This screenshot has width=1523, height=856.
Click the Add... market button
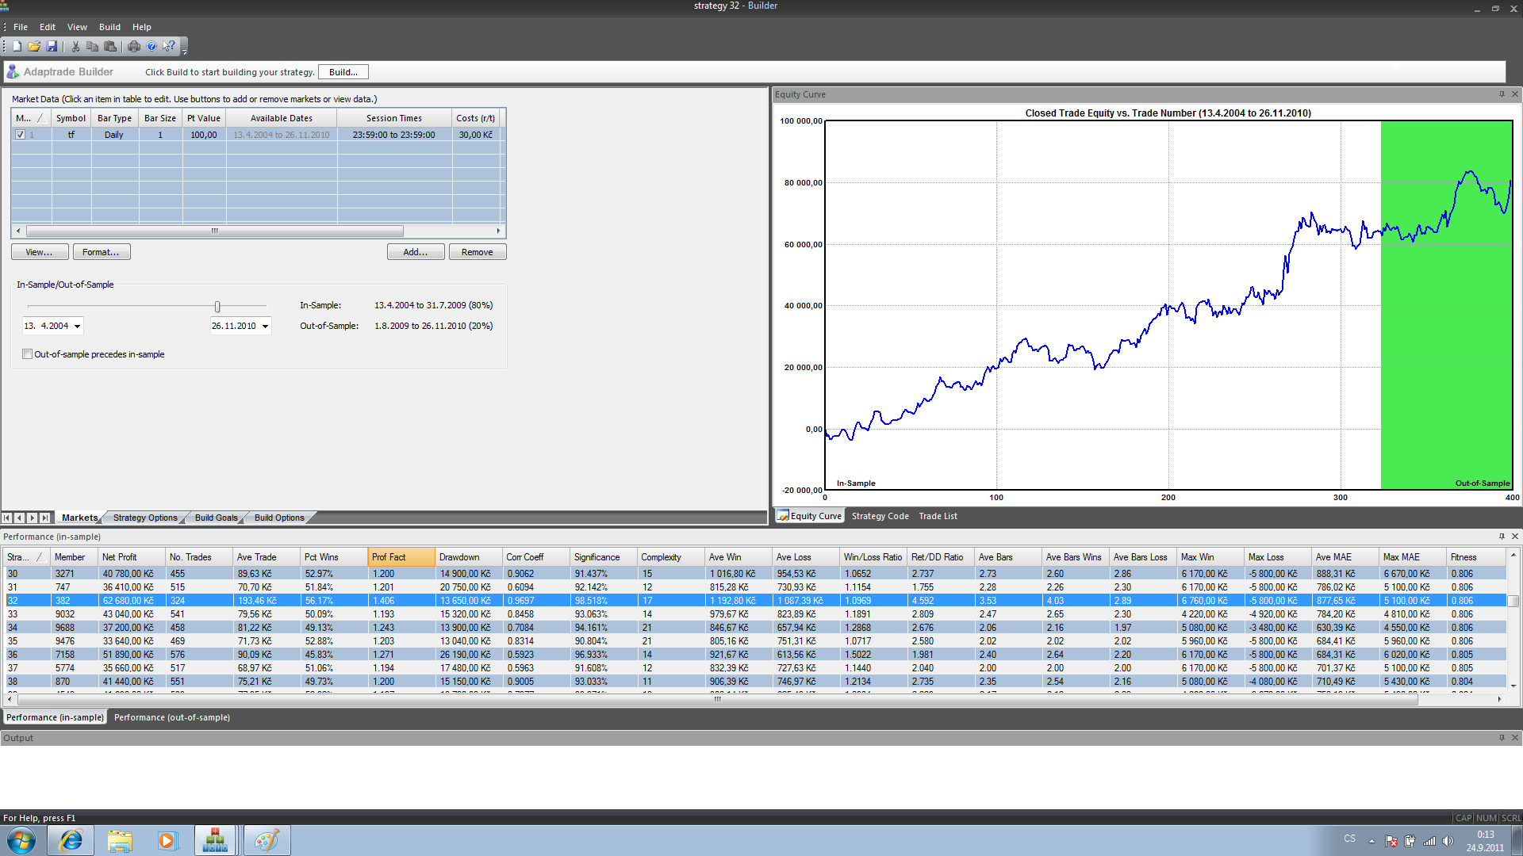point(415,252)
